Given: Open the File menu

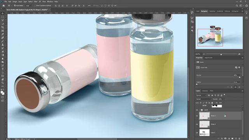Looking at the screenshot, I should pyautogui.click(x=5, y=2).
